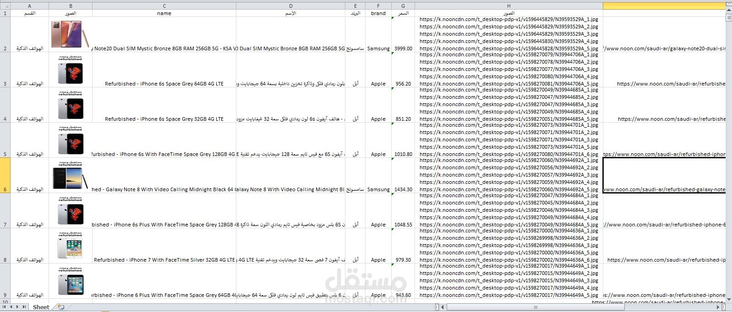Select the Samsung brand cell in row 6
The width and height of the screenshot is (732, 312).
click(x=378, y=176)
